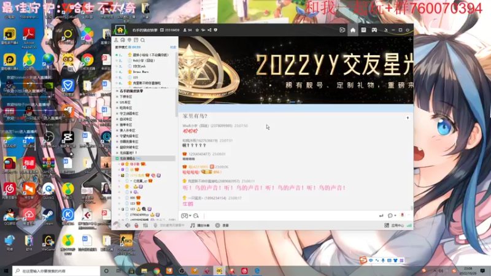Favorite the channel with the star icon
491x276 pixels.
(197, 30)
